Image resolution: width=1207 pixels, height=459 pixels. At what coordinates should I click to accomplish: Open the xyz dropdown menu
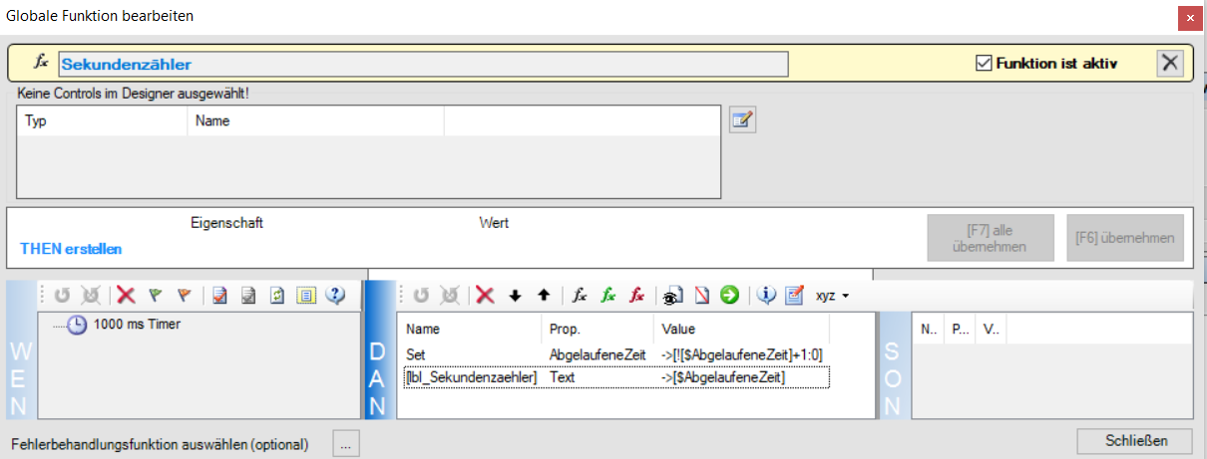(832, 296)
